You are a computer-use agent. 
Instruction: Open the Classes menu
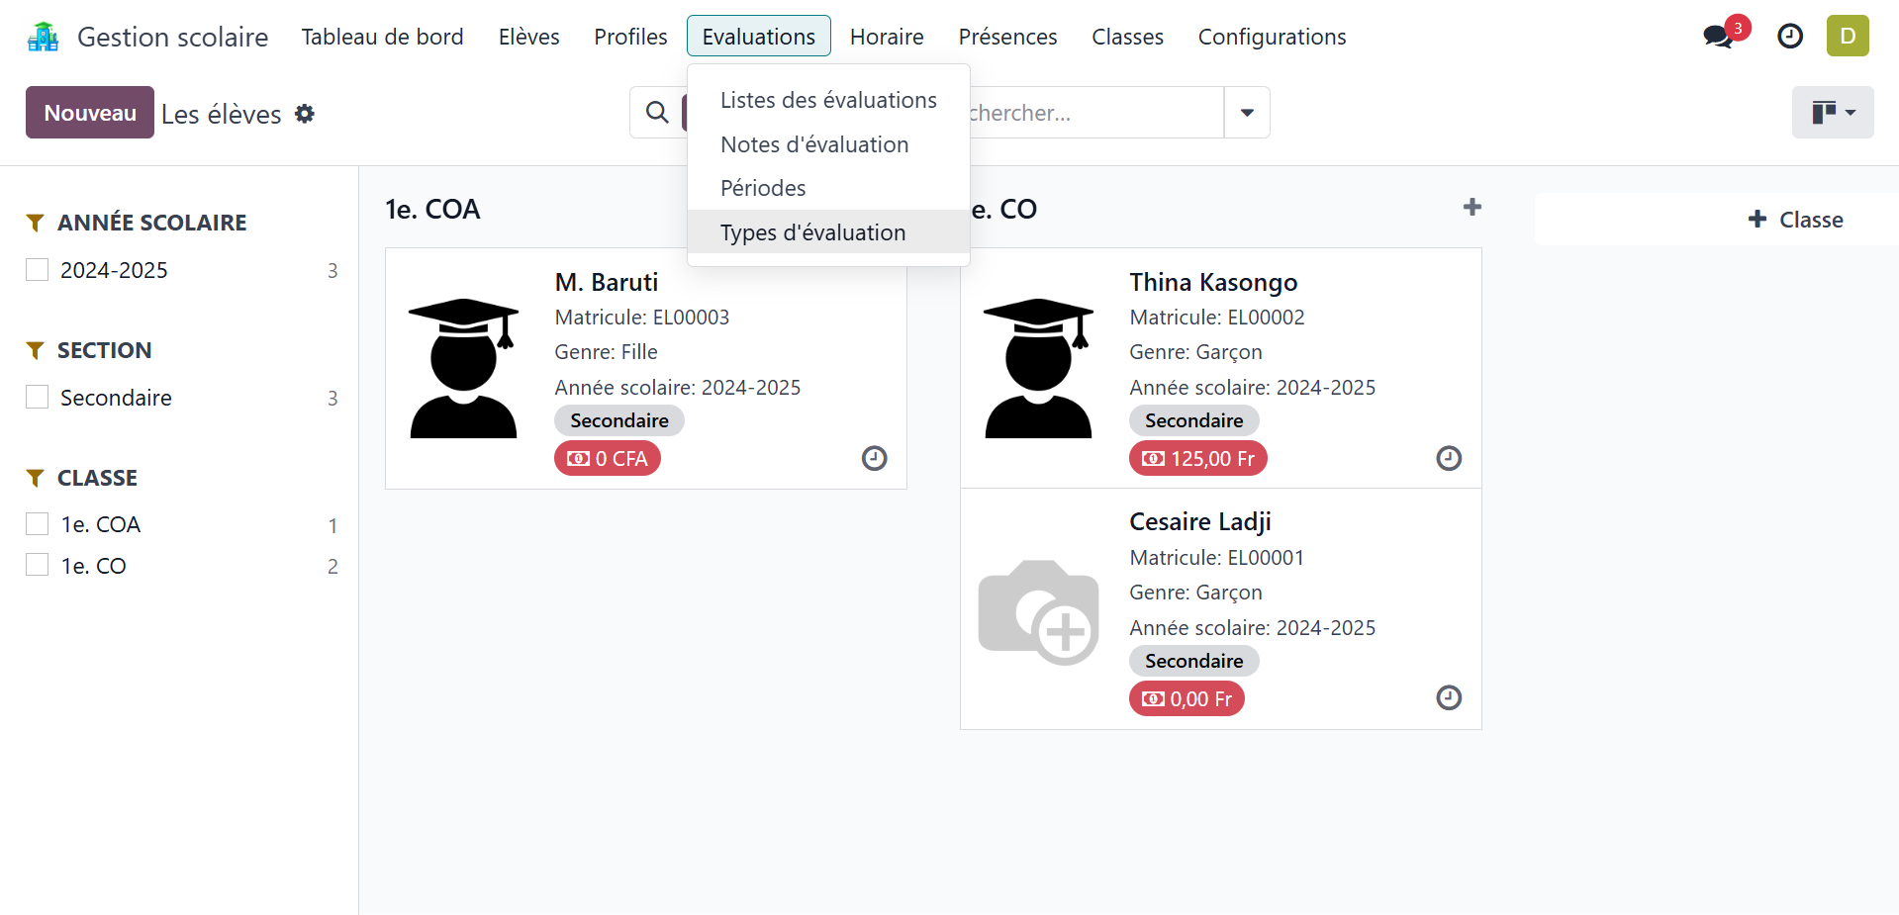[1127, 37]
